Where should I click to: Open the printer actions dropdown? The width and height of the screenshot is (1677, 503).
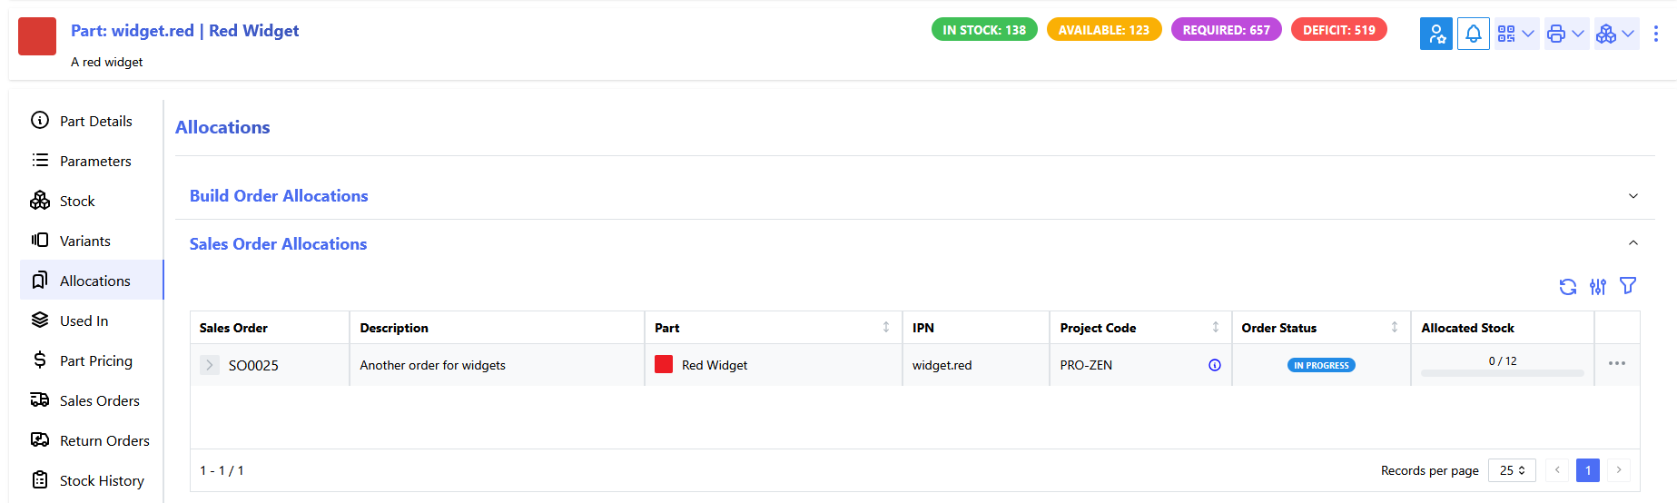(1565, 34)
